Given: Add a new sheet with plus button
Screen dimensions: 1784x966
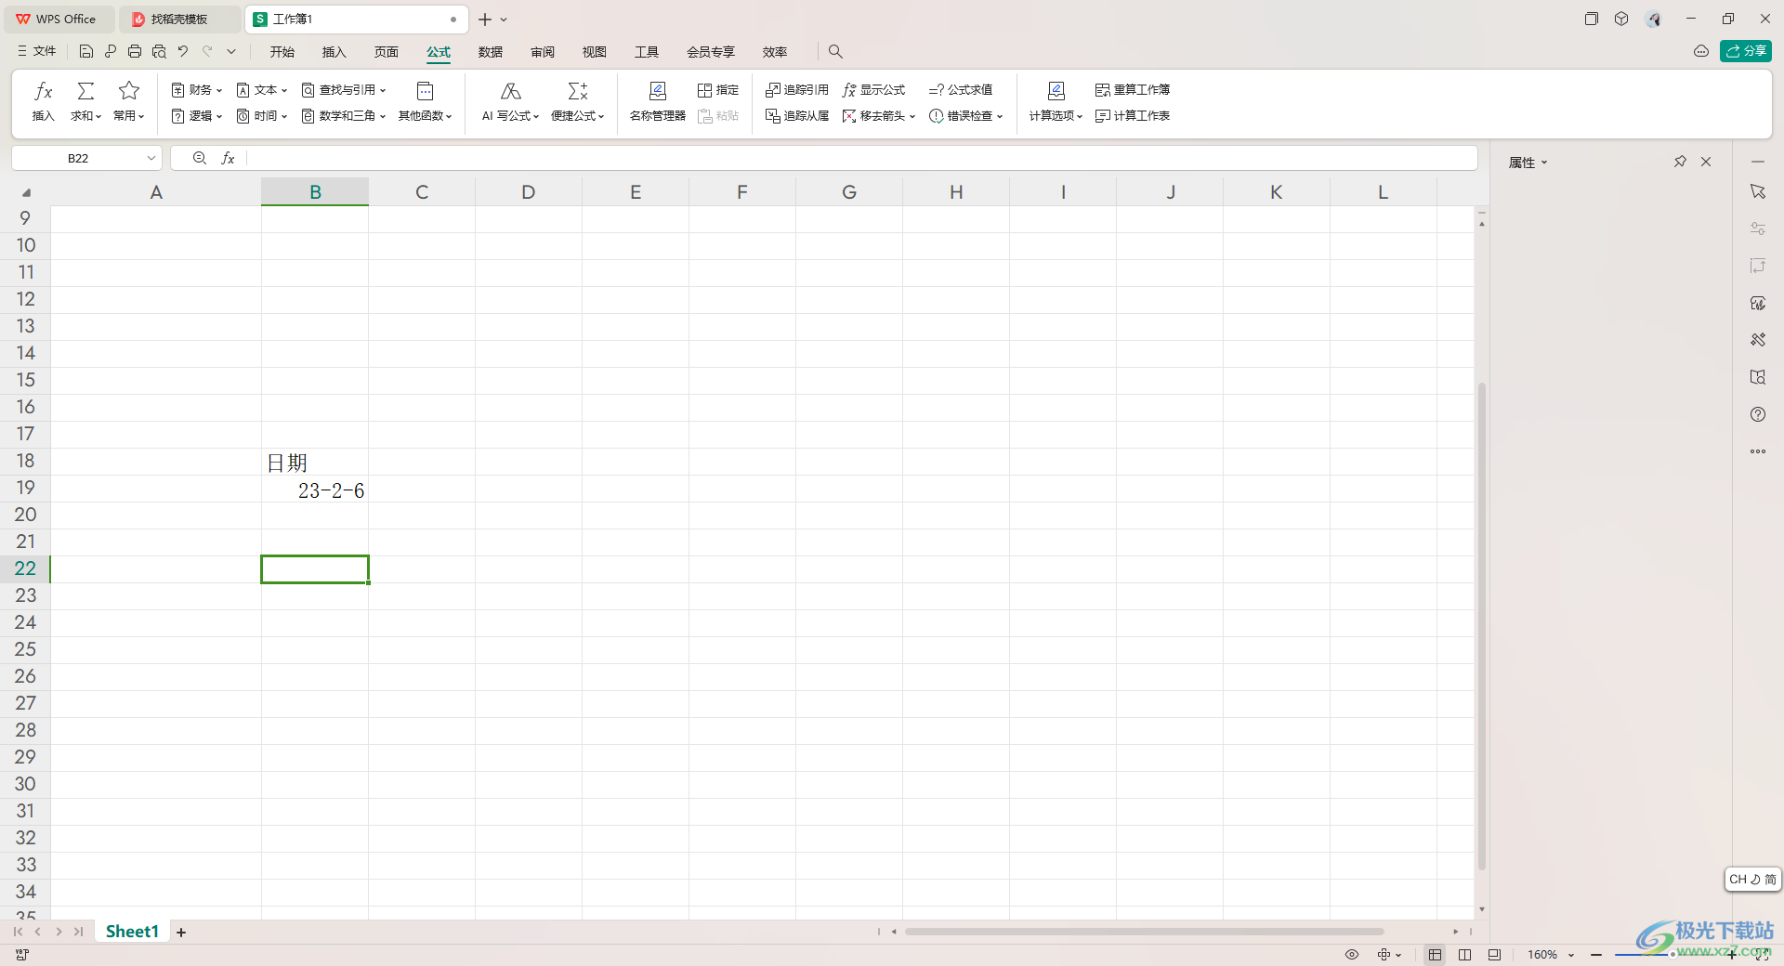Looking at the screenshot, I should click(x=181, y=933).
